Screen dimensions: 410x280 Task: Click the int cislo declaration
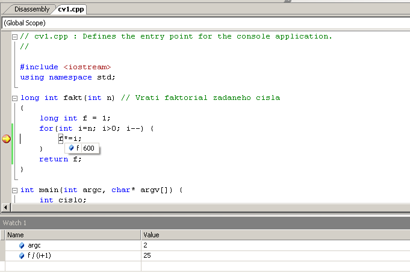tap(63, 200)
